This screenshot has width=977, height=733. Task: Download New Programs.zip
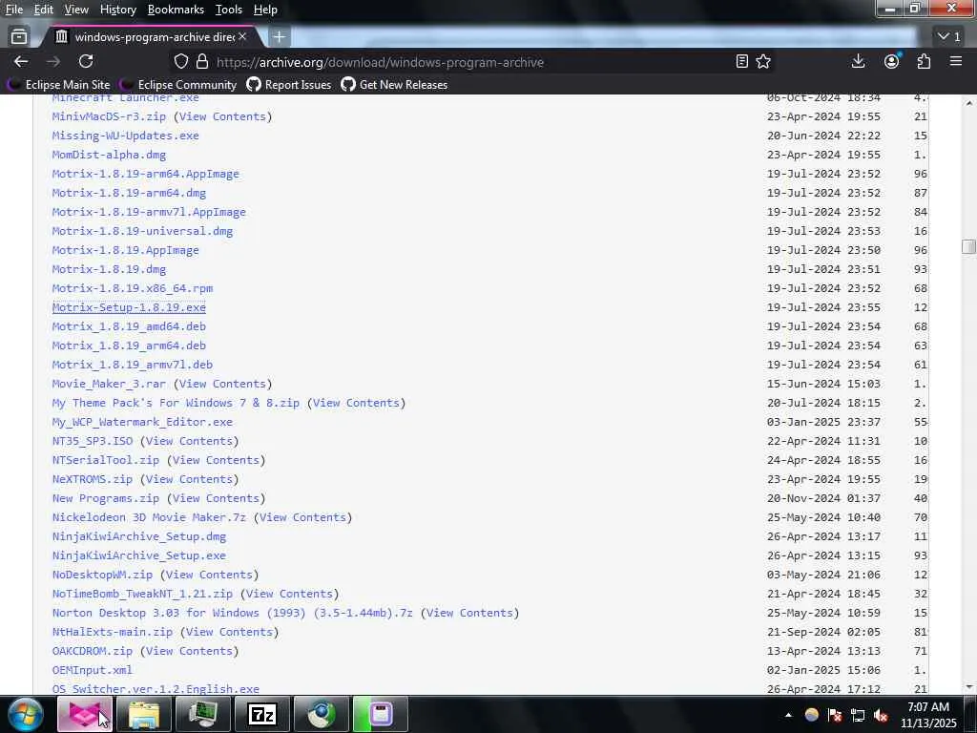pos(105,498)
